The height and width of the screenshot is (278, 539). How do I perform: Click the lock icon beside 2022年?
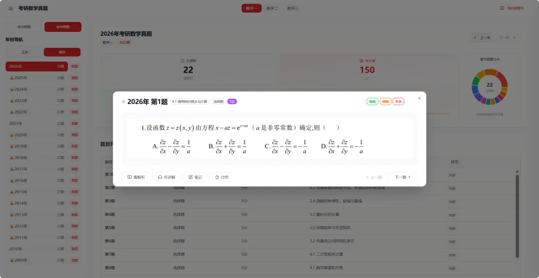pos(11,112)
